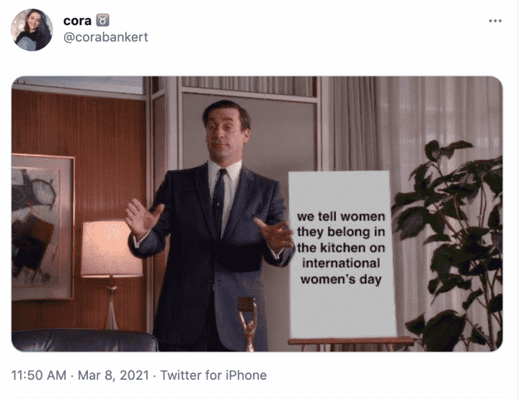Click the framed abstract painting on the wall
519x400 pixels.
pyautogui.click(x=43, y=226)
